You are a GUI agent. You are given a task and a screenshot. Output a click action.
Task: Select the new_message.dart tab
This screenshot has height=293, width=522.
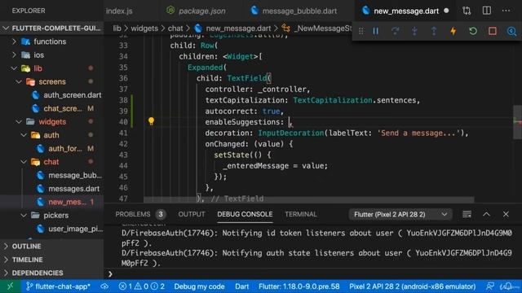pos(406,11)
